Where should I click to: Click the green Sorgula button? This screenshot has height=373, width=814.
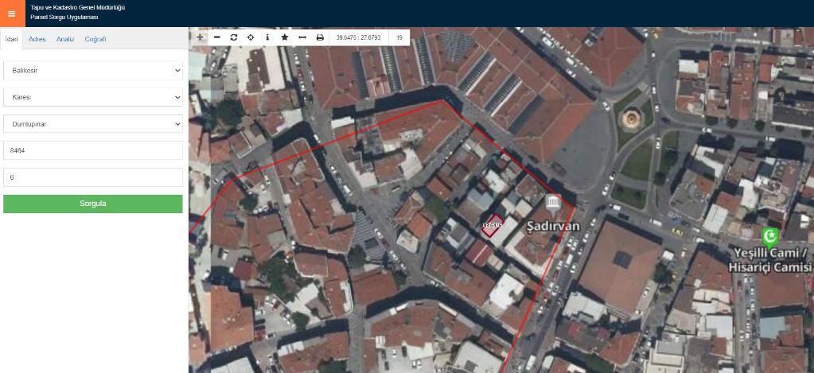click(93, 204)
